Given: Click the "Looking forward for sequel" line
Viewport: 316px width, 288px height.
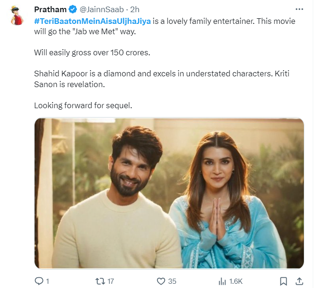Looking at the screenshot, I should 83,105.
